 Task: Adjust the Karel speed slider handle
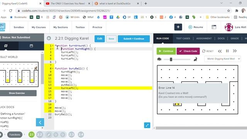pos(171,59)
